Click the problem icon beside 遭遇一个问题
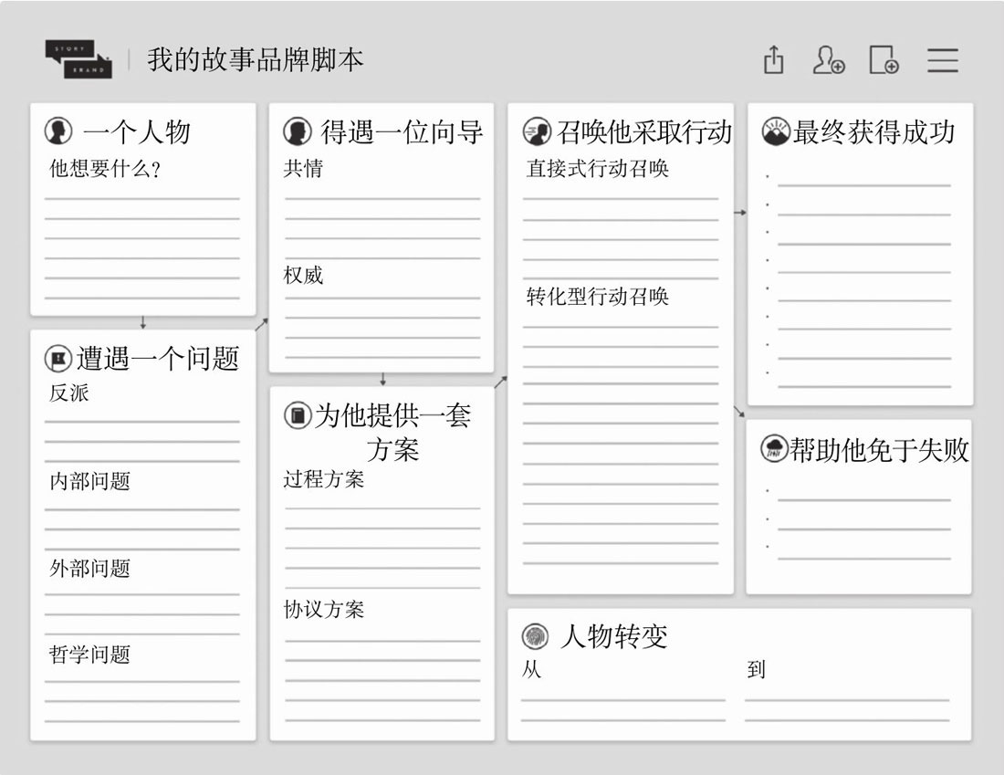1004x775 pixels. [x=58, y=359]
